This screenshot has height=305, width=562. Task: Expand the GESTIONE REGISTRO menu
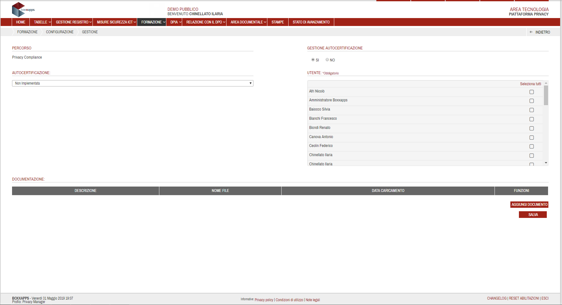[72, 22]
